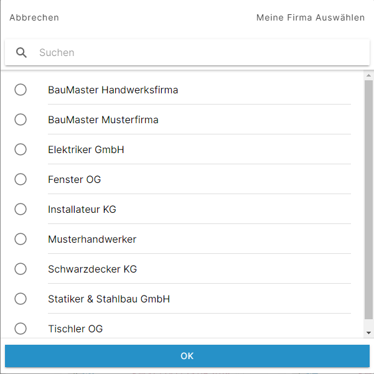
Task: Focus the Suchen search field
Action: point(187,52)
